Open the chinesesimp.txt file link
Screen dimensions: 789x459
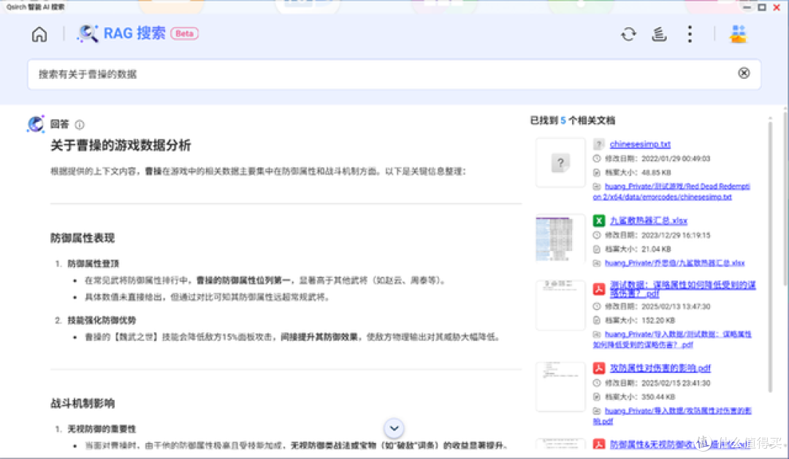(x=640, y=144)
